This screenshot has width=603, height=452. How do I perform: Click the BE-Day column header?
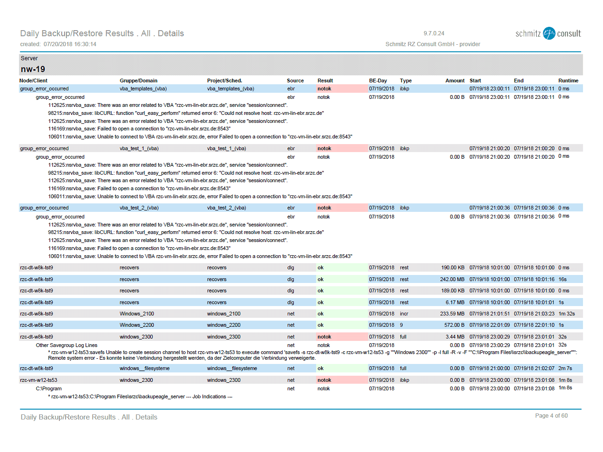pyautogui.click(x=378, y=81)
